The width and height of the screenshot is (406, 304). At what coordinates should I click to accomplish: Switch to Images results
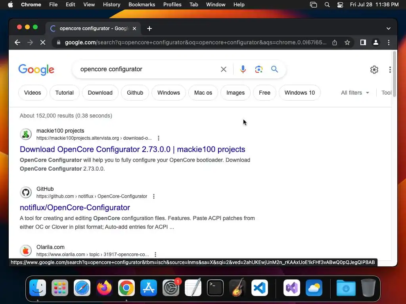[x=236, y=93]
